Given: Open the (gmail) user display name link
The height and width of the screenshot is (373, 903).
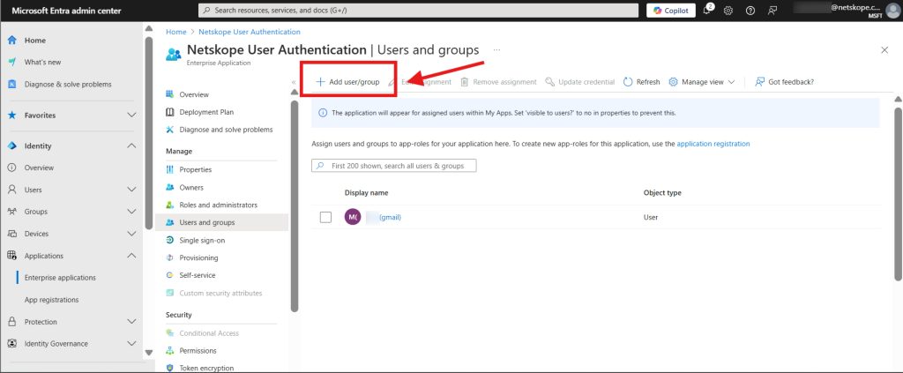Looking at the screenshot, I should 389,217.
